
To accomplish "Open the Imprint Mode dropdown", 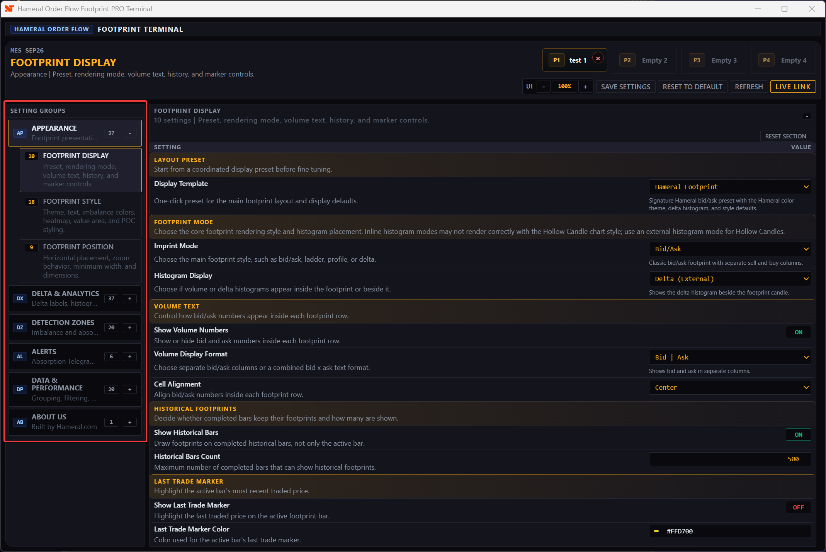I will (x=730, y=249).
